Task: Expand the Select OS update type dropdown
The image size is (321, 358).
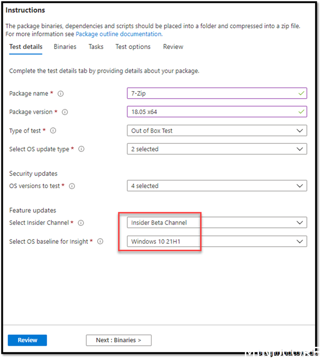Action: click(217, 149)
